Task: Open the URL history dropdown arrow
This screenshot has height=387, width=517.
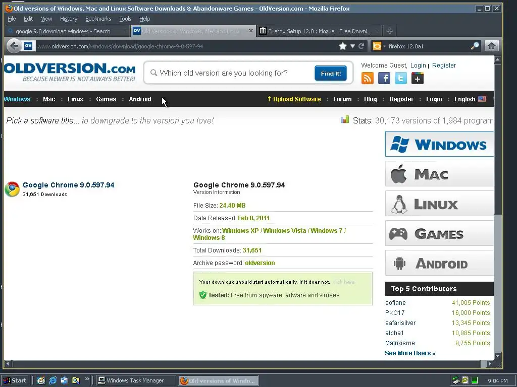Action: [x=352, y=46]
